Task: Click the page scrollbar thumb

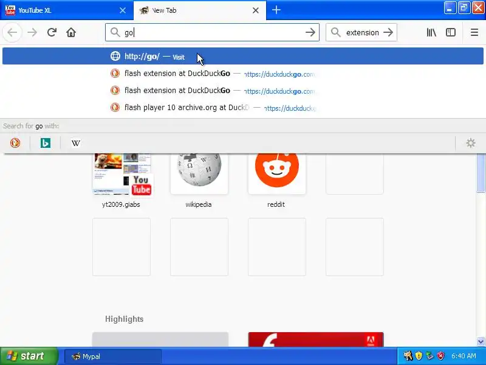Action: 481,173
